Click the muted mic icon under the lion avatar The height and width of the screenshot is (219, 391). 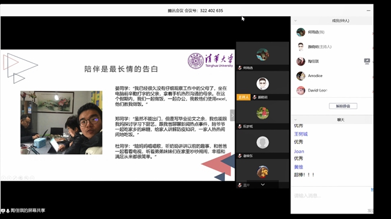click(x=240, y=185)
